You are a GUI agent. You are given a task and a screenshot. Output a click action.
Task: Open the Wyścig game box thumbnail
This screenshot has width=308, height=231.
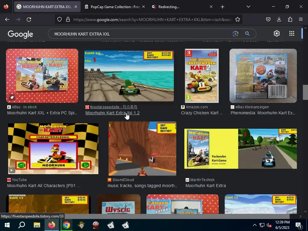119,204
